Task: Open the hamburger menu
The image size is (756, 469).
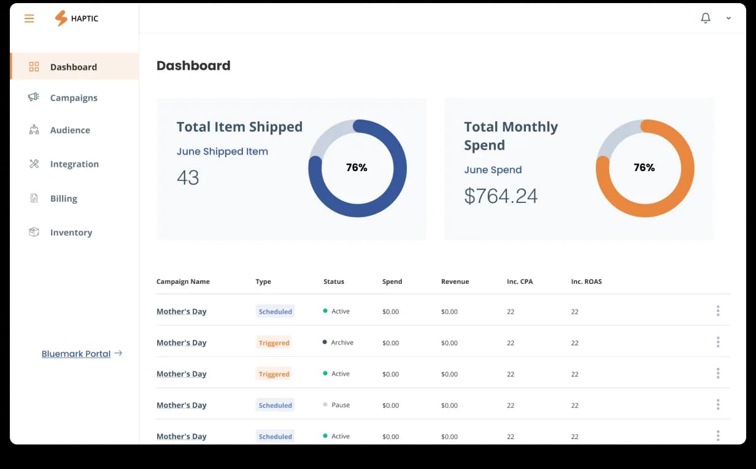Action: tap(29, 18)
